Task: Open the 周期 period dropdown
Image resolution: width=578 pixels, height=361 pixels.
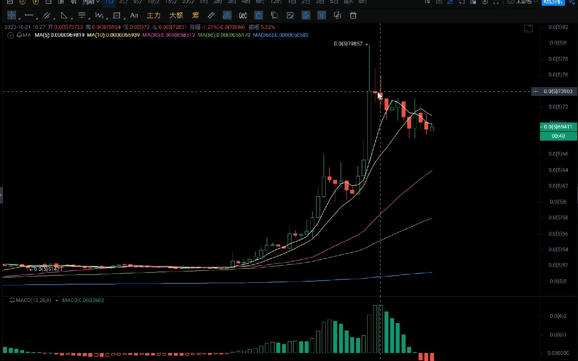Action: (x=91, y=2)
